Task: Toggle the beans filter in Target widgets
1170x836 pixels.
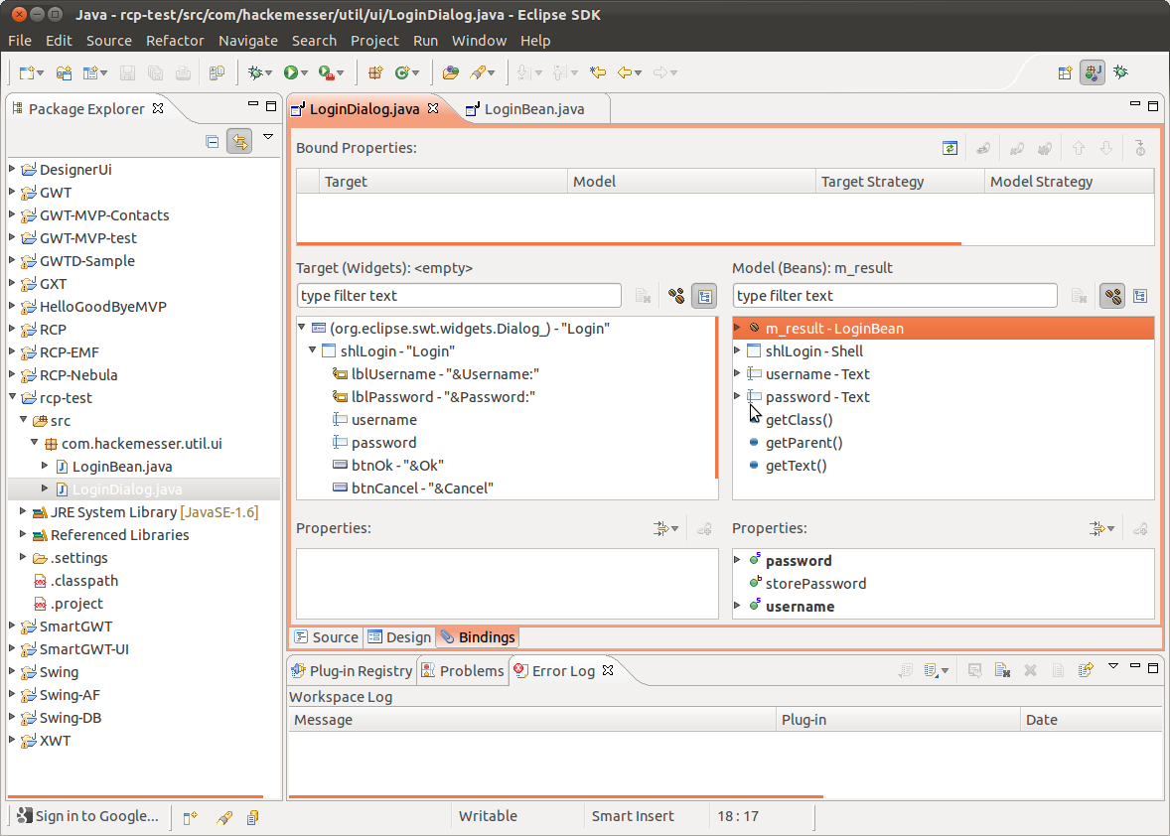Action: coord(676,296)
